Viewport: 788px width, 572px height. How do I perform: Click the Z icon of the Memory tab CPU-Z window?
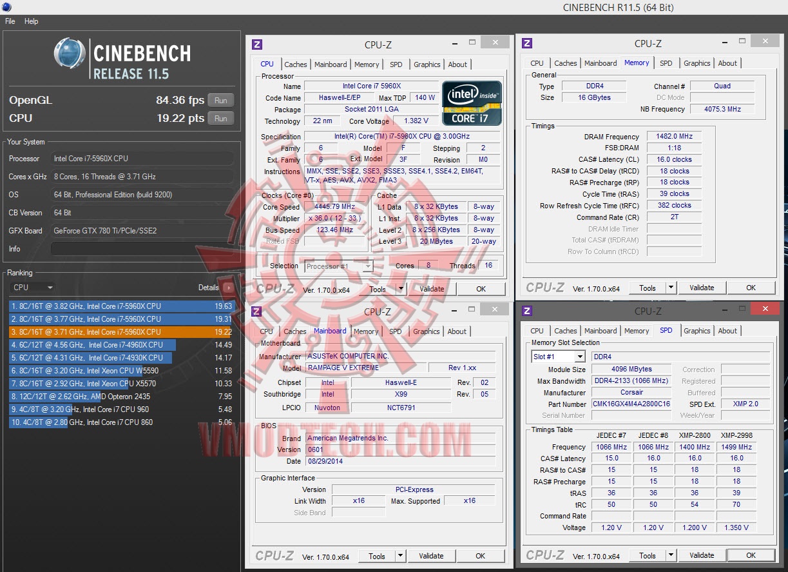point(527,43)
